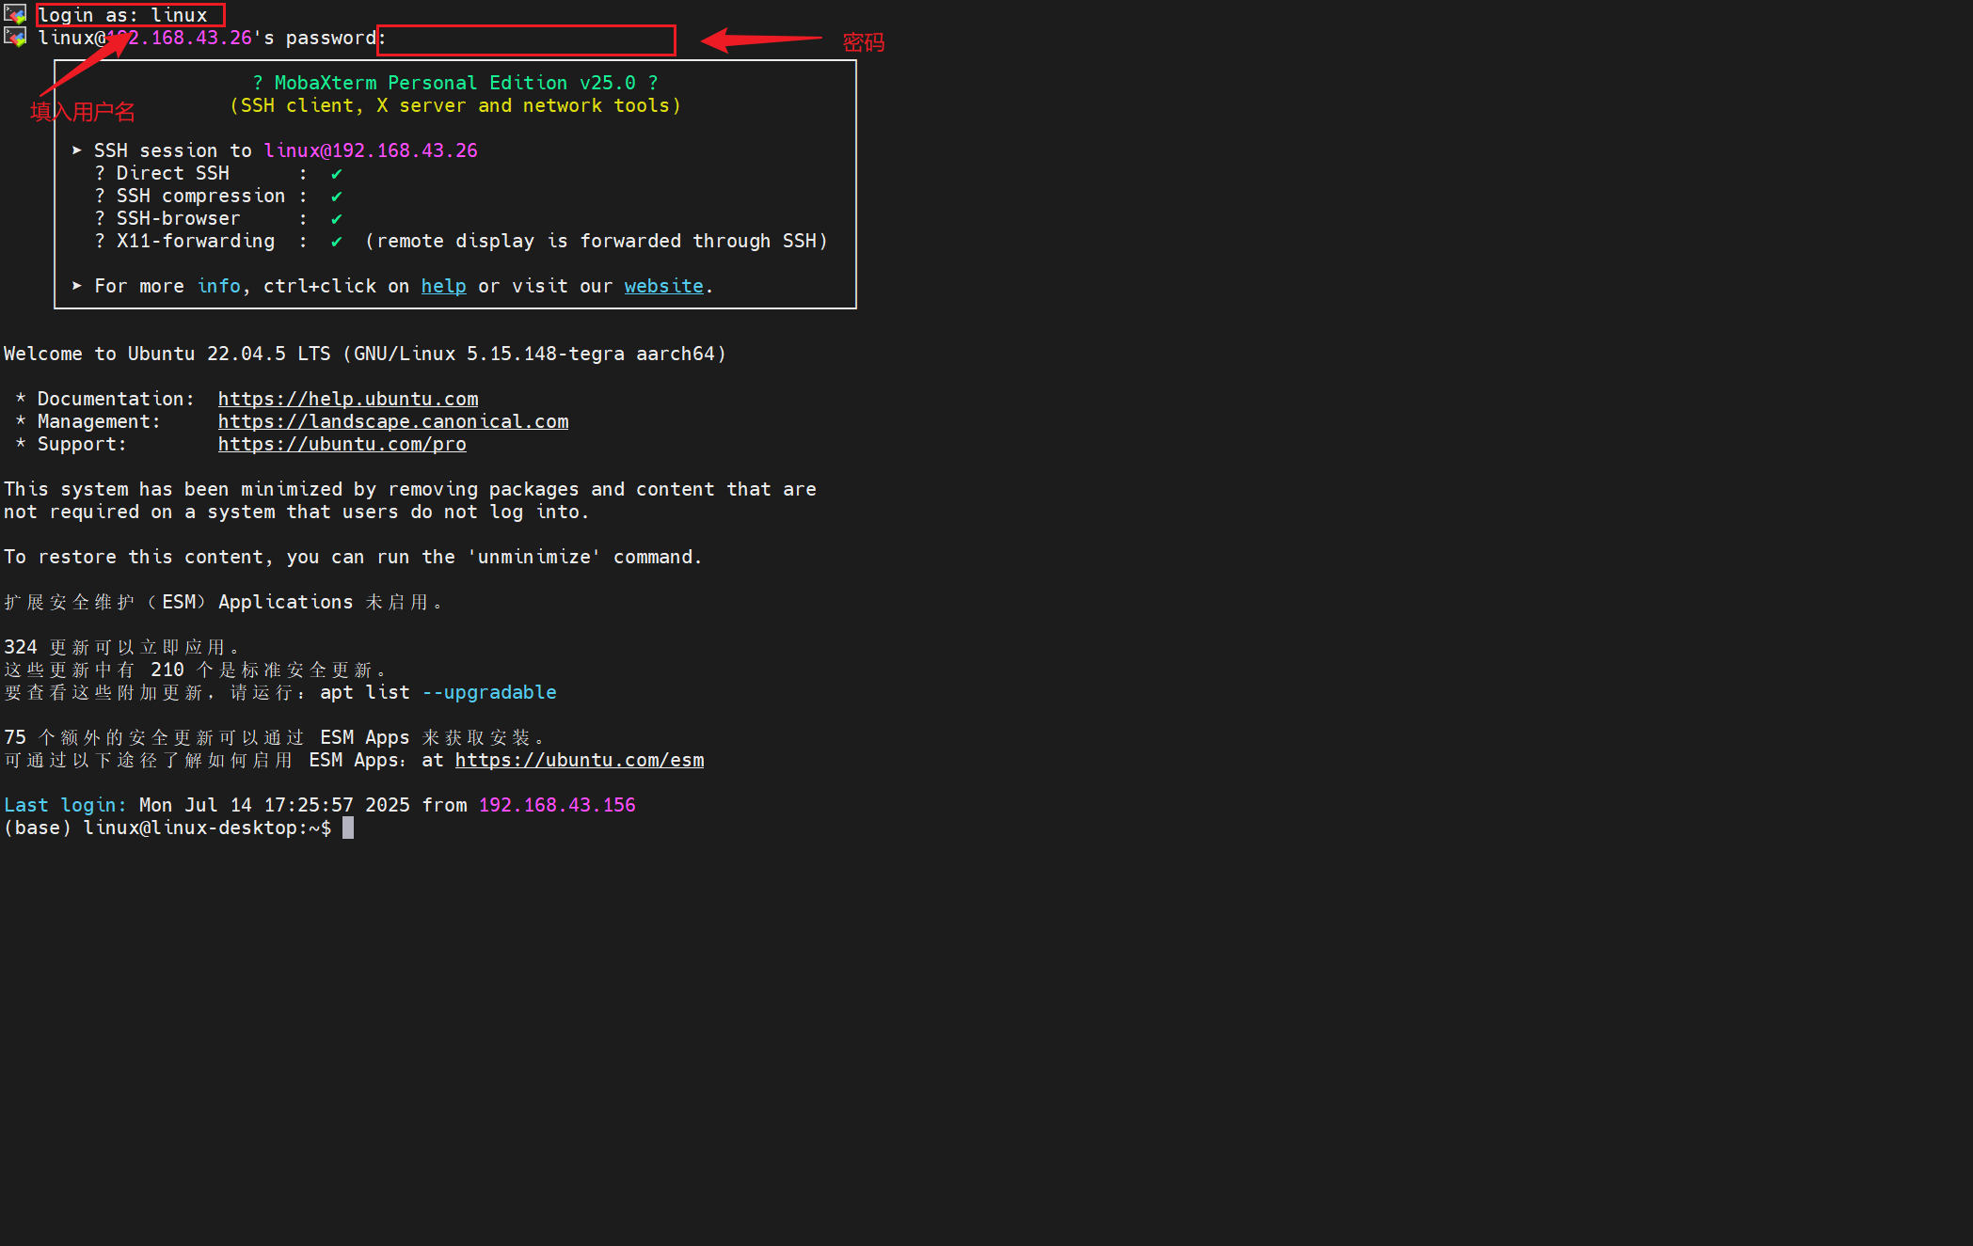Click last login IP 192.168.43.156
Viewport: 1973px width, 1246px height.
coord(557,805)
